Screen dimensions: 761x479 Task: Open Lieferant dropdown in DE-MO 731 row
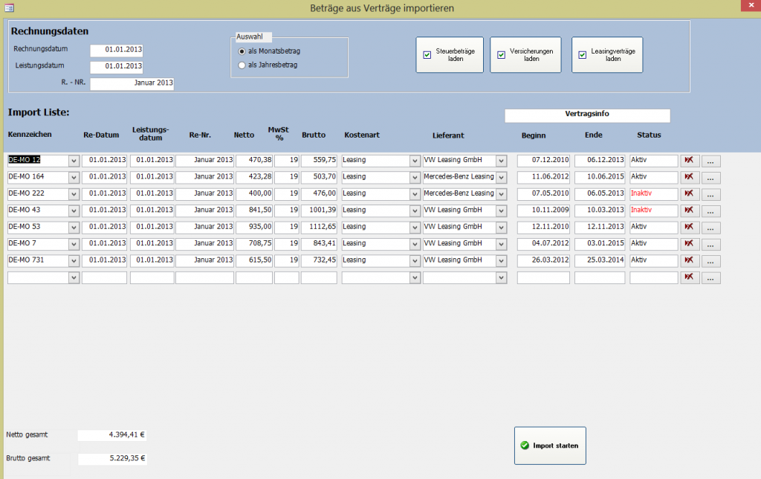[502, 261]
